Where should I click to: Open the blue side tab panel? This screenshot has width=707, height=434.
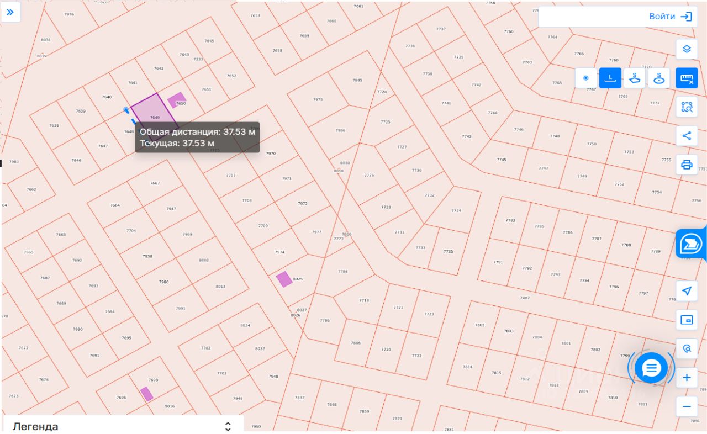691,244
